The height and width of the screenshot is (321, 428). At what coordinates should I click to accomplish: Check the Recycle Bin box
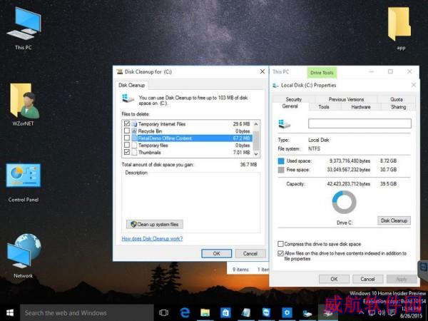[x=127, y=131]
